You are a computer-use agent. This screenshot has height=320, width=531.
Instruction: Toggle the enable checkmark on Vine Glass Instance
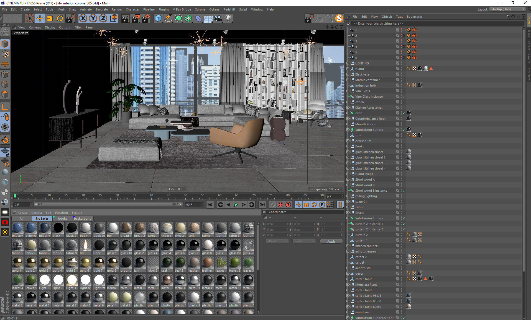[x=404, y=97]
